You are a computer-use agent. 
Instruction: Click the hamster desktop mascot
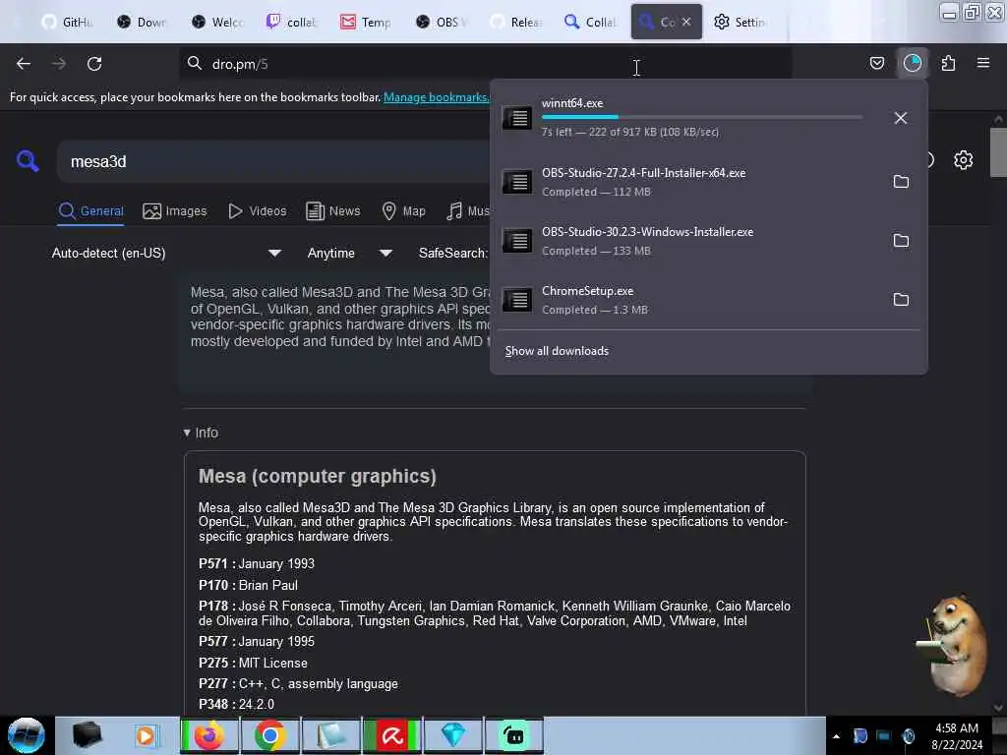(954, 646)
